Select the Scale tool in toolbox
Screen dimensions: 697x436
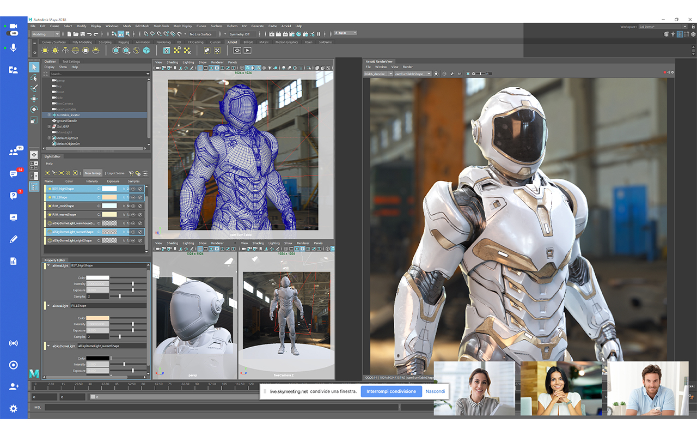coord(34,120)
